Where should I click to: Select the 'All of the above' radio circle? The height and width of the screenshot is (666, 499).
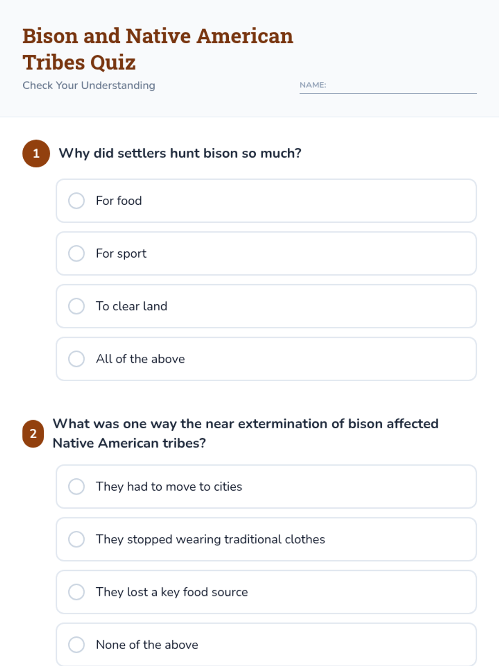click(x=77, y=359)
